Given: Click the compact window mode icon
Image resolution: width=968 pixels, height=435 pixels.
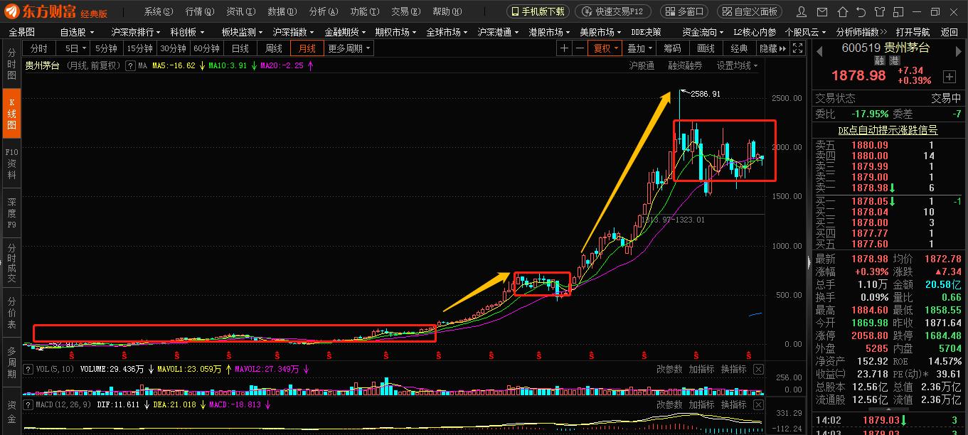Looking at the screenshot, I should tap(898, 11).
